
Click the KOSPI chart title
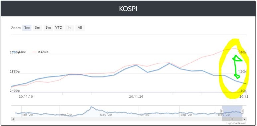[x=128, y=9]
